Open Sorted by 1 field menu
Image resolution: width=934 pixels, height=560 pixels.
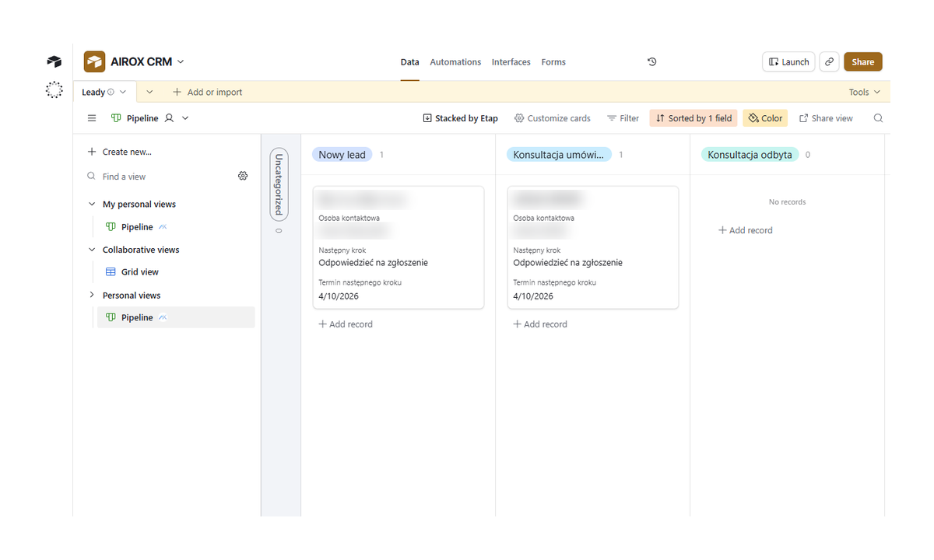[x=693, y=118]
